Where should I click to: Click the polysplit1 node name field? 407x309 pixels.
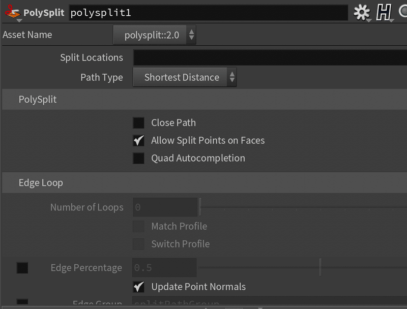coord(208,13)
